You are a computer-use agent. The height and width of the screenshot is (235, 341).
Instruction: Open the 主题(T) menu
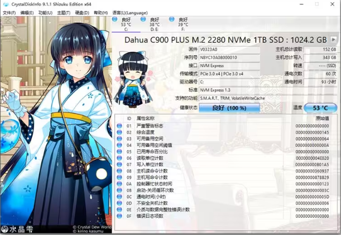point(64,13)
